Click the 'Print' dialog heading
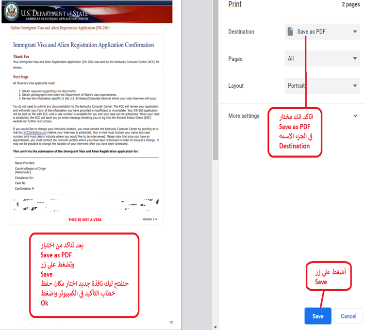 [x=235, y=4]
